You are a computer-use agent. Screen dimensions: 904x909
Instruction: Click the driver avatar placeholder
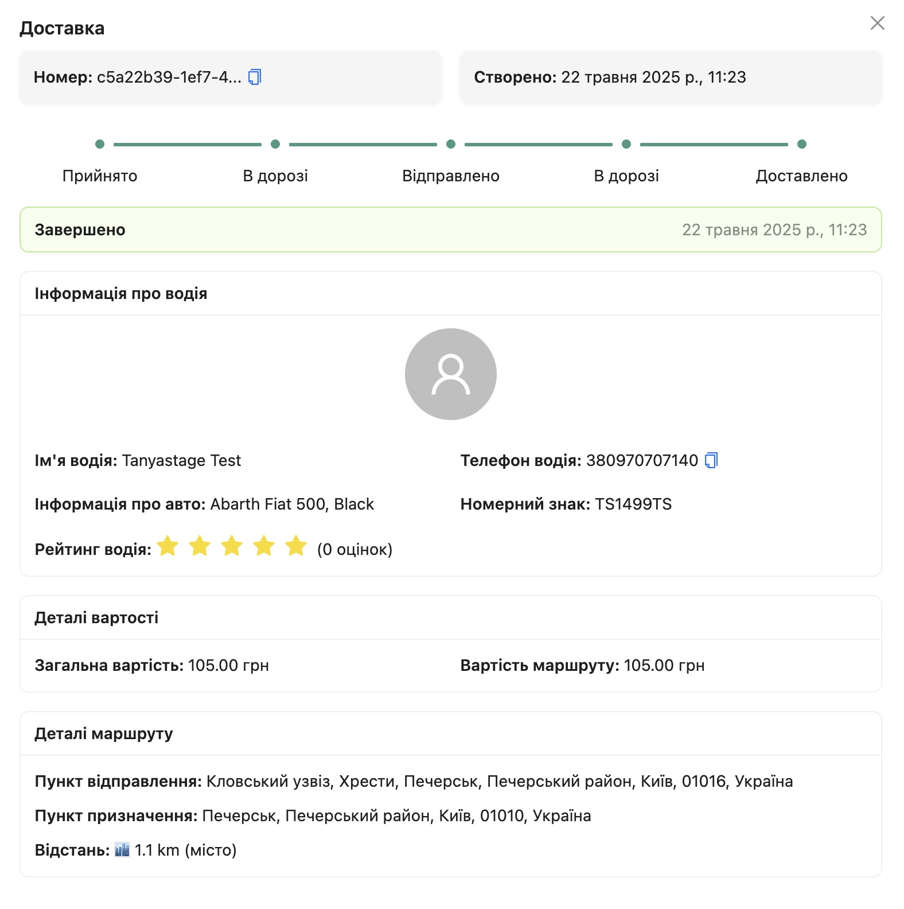[451, 374]
